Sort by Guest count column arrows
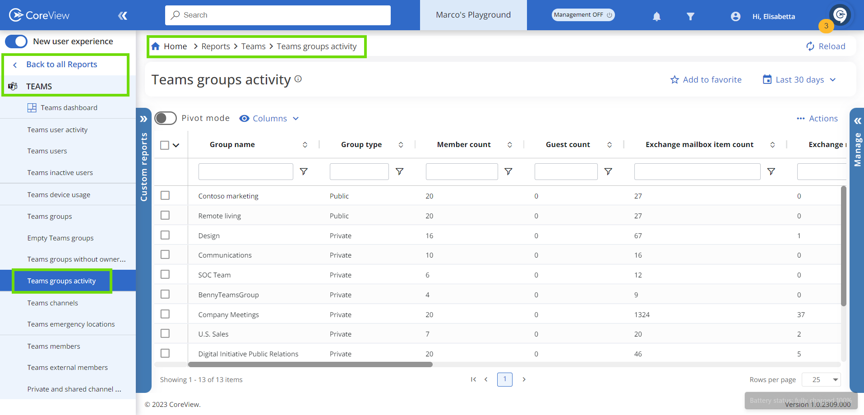Viewport: 864px width, 415px height. pos(610,145)
